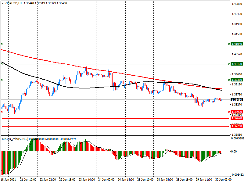The height and width of the screenshot is (183, 244).
Task: Select the red 1.37620 price level label
Action: tap(237, 118)
